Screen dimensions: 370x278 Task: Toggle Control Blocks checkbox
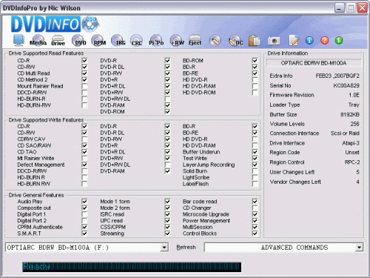tap(255, 234)
